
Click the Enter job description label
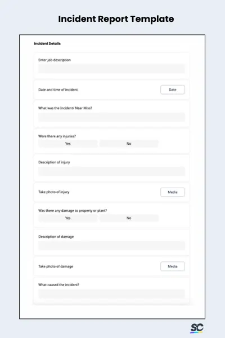[55, 60]
